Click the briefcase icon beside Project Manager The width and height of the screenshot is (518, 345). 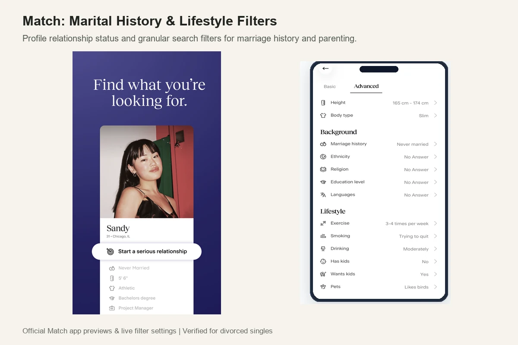click(112, 308)
